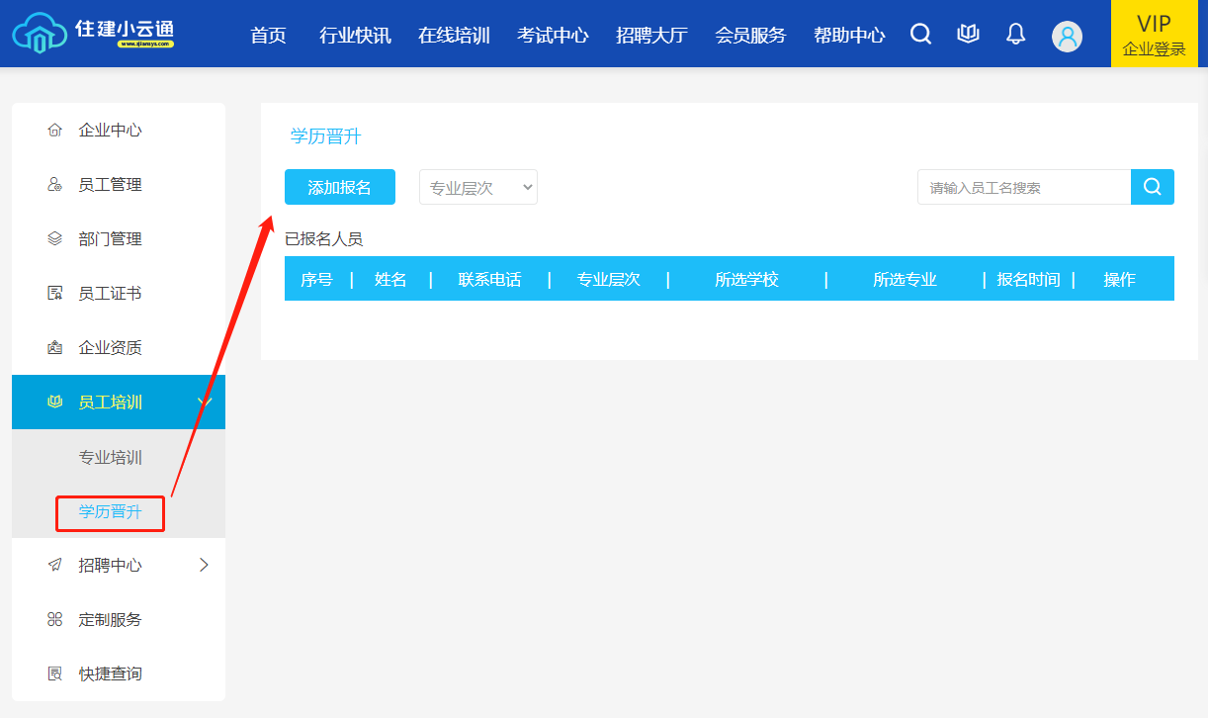1208x718 pixels.
Task: Collapse the 员工培训 sidebar section
Action: (204, 402)
